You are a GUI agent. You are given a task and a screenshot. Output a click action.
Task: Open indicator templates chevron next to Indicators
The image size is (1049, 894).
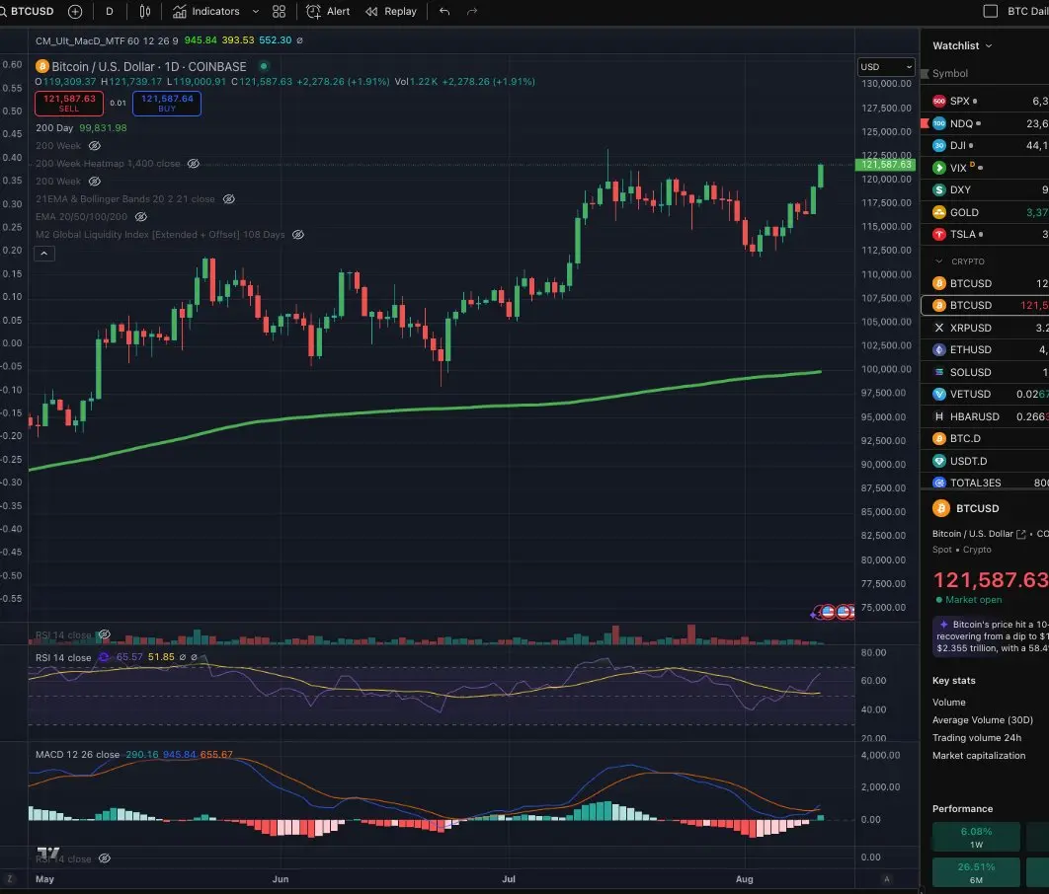[256, 12]
